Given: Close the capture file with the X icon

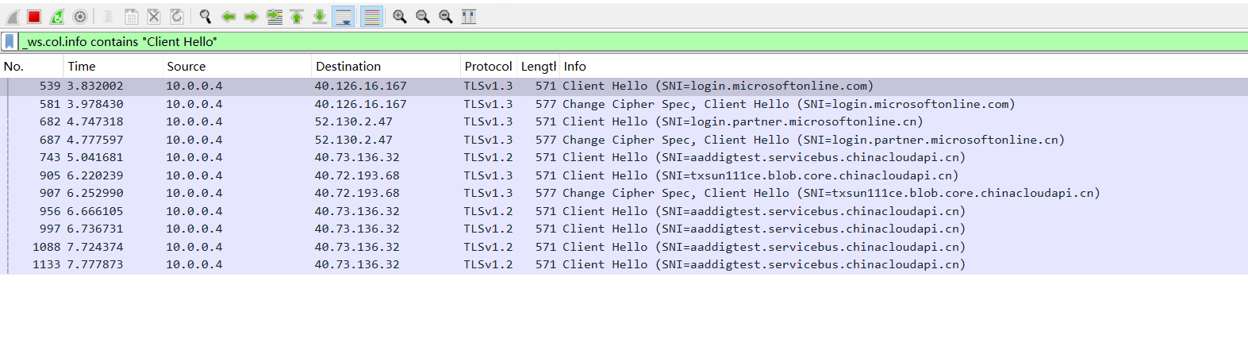Looking at the screenshot, I should 155,17.
